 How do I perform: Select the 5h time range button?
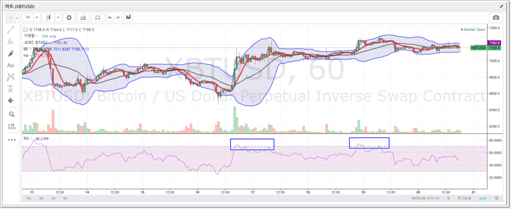pyautogui.click(x=65, y=198)
